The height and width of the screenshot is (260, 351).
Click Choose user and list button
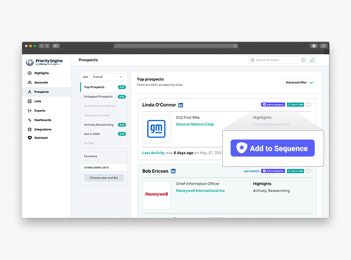104,178
